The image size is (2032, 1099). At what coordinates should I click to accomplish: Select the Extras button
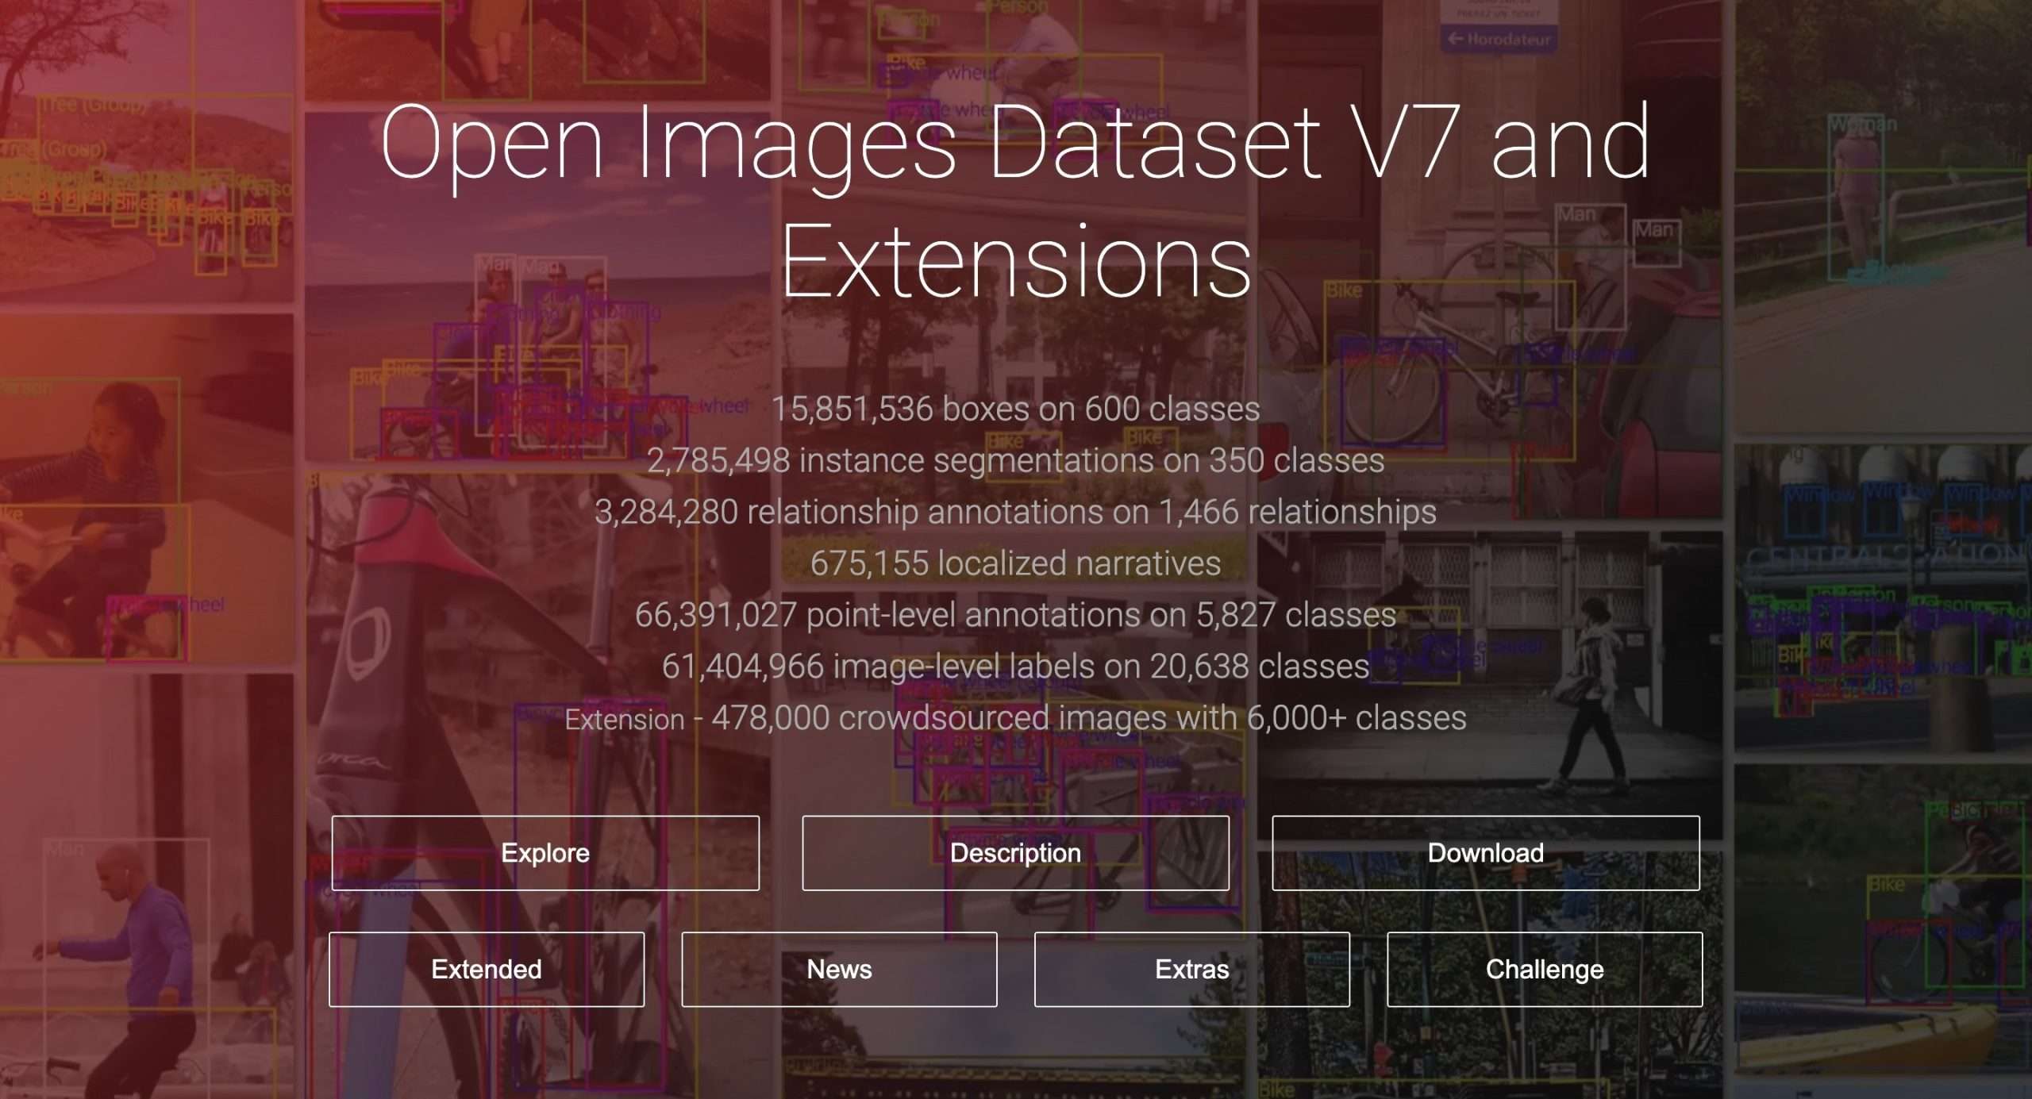pos(1191,969)
